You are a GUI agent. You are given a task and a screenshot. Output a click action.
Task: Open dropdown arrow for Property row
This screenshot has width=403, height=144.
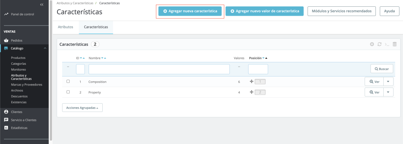[388, 92]
